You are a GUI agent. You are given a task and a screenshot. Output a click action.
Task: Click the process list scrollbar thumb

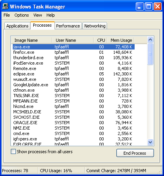point(150,54)
